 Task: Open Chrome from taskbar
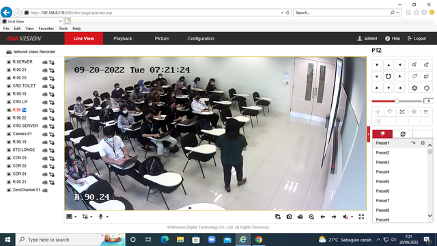click(x=259, y=240)
